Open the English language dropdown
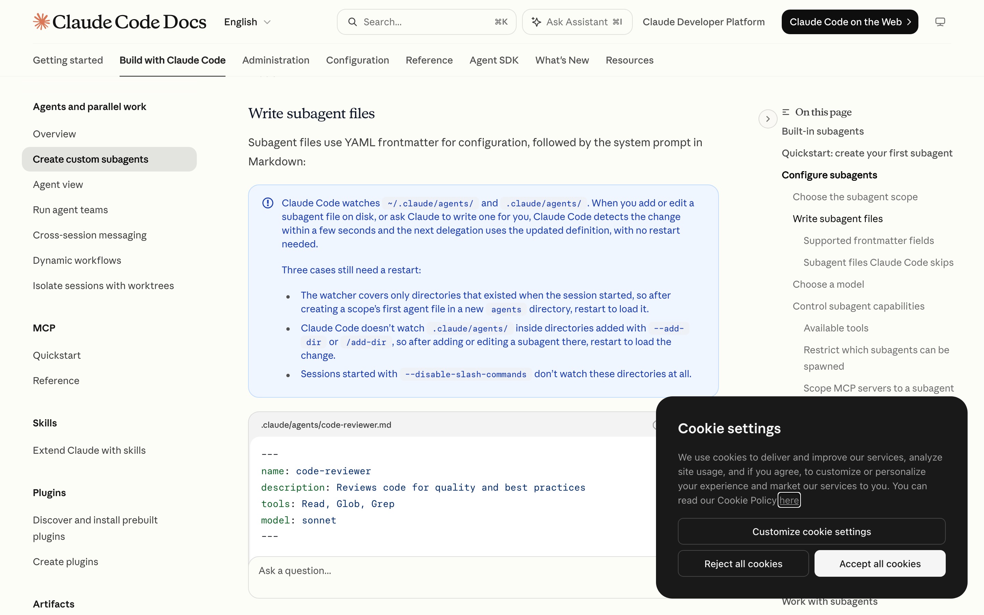The image size is (984, 615). 247,22
